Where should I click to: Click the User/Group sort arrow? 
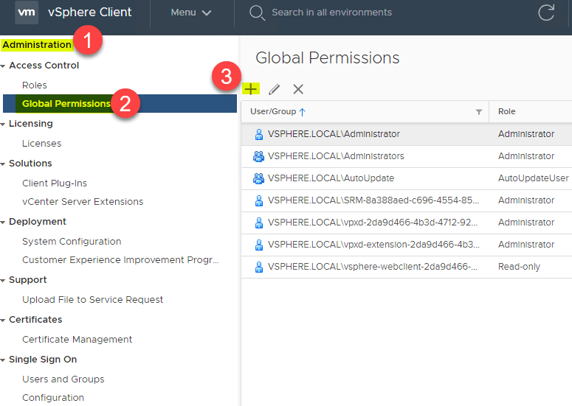[302, 112]
